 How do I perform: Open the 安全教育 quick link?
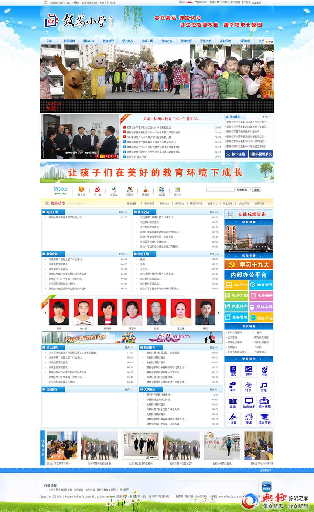pos(244,203)
